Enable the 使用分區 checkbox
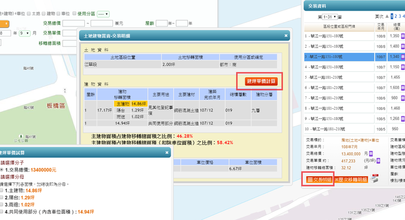Screen dimensions: 405x220 coord(74,13)
